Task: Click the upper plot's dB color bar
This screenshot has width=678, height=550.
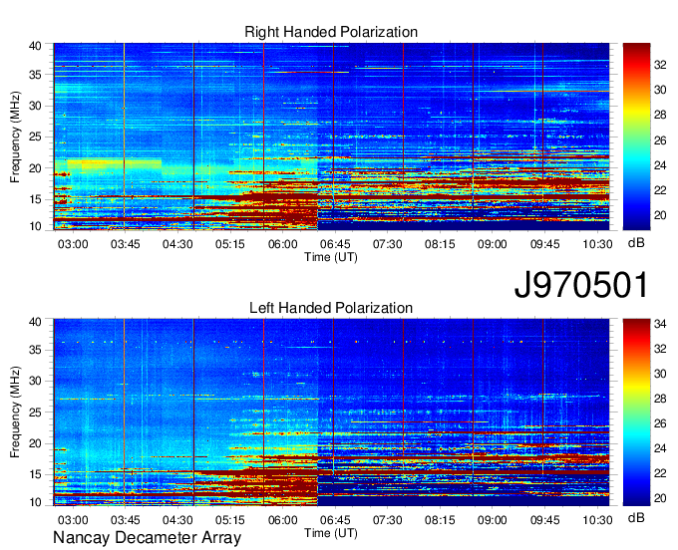Action: (x=636, y=137)
